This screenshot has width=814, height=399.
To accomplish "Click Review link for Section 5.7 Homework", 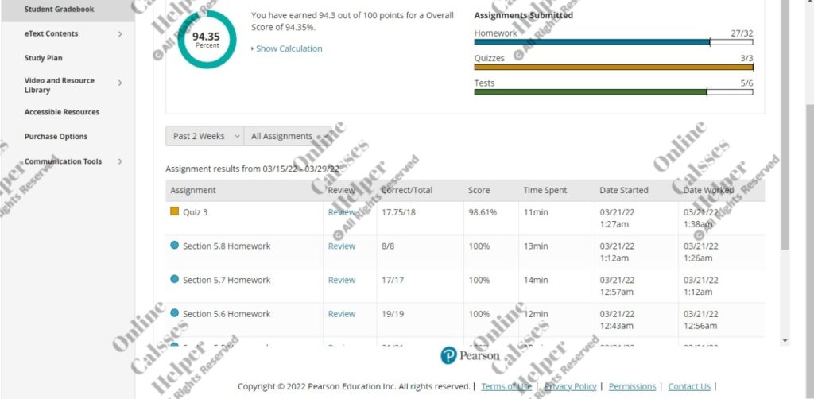I will point(341,280).
